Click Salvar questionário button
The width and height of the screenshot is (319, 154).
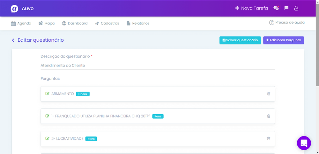pyautogui.click(x=240, y=40)
